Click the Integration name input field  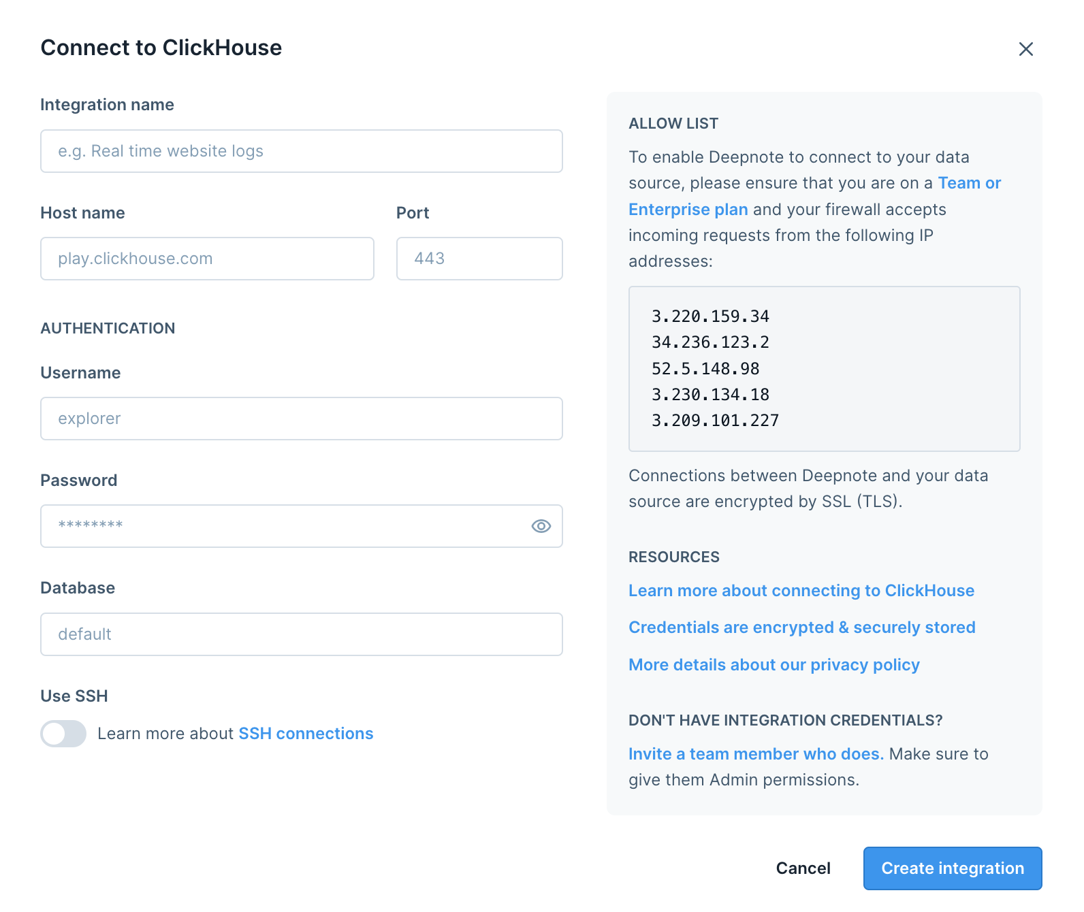pyautogui.click(x=302, y=151)
